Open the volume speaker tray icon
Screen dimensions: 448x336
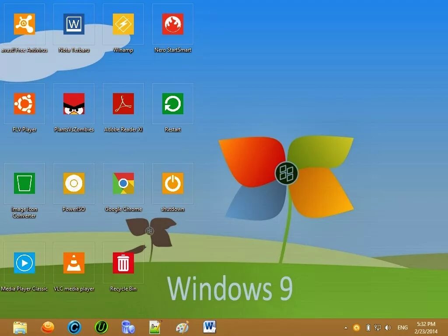tap(388, 328)
